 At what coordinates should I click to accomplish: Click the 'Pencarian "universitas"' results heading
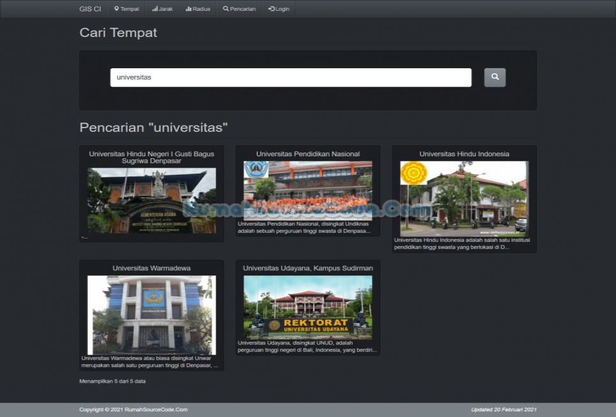point(154,128)
